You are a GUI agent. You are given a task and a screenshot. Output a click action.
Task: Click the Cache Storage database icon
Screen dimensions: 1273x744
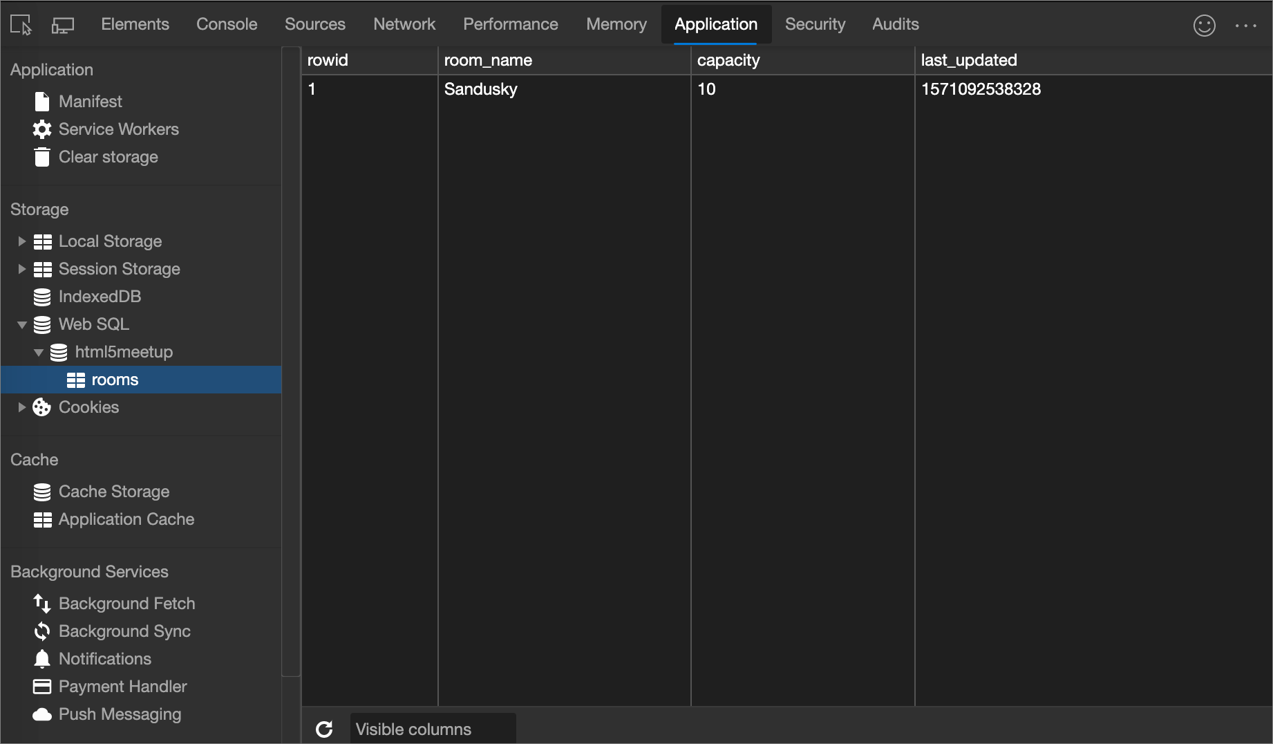pyautogui.click(x=42, y=492)
